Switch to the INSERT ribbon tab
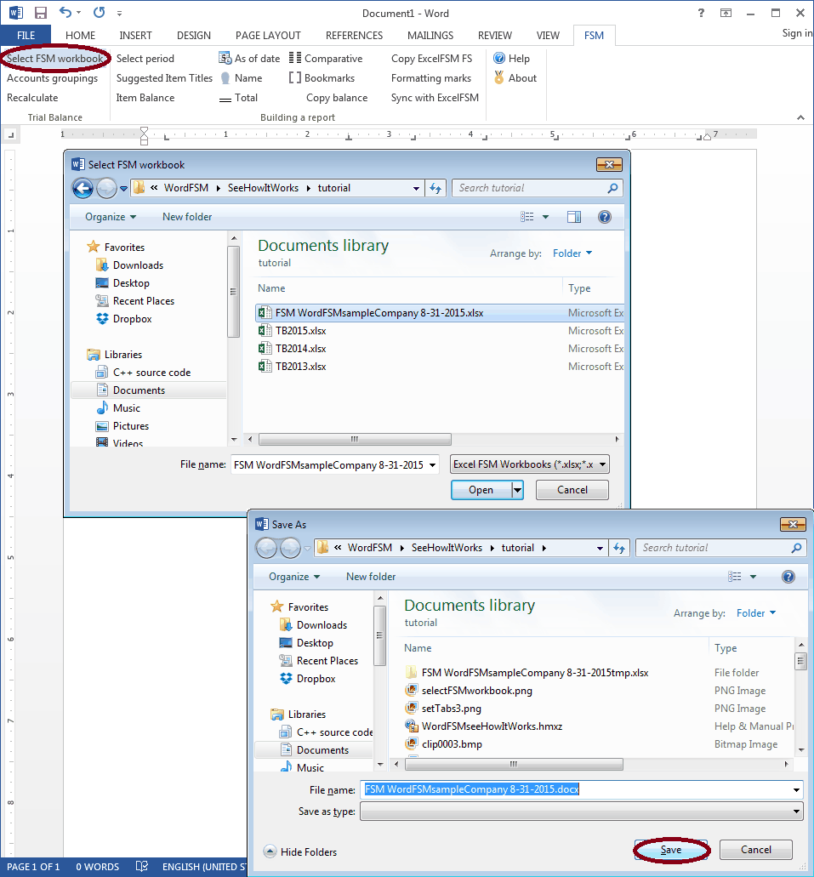 coord(135,35)
